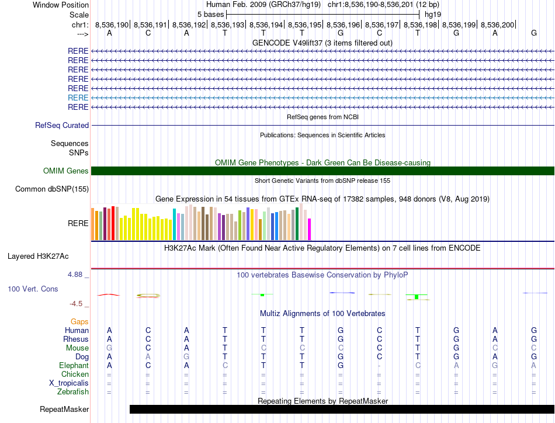
Task: Click the Human Feb. 2009 (GRCh37/hg19) title
Action: [263, 5]
